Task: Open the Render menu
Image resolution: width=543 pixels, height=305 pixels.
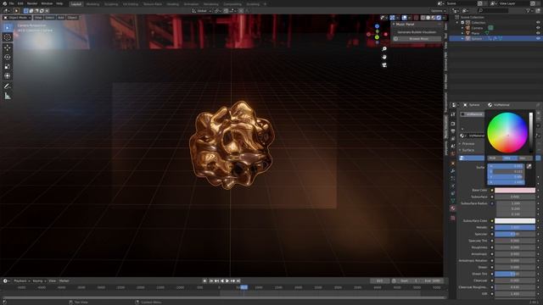Action: tap(32, 3)
